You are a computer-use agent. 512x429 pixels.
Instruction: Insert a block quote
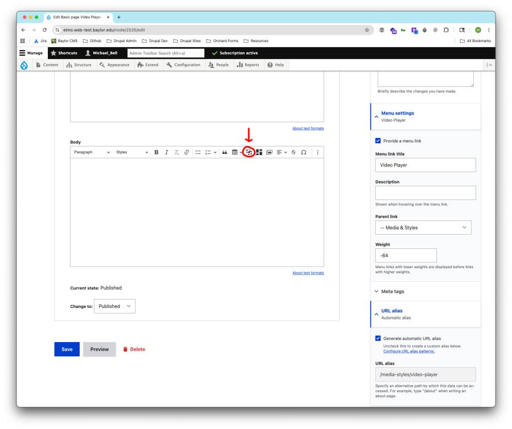click(x=225, y=152)
